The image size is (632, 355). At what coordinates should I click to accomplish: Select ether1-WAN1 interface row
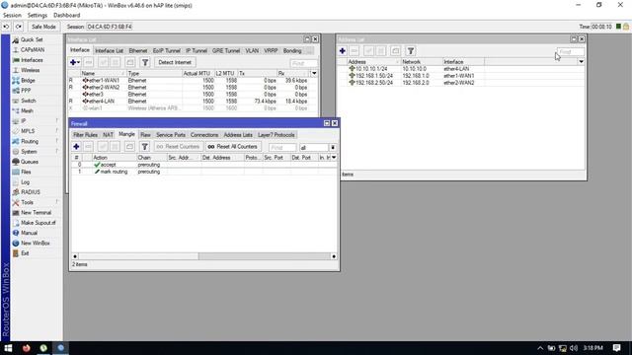[x=193, y=81]
